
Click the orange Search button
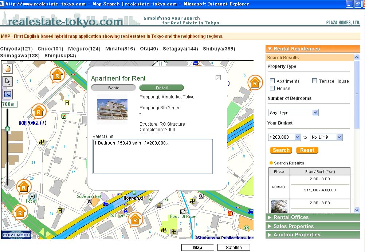tap(281, 150)
